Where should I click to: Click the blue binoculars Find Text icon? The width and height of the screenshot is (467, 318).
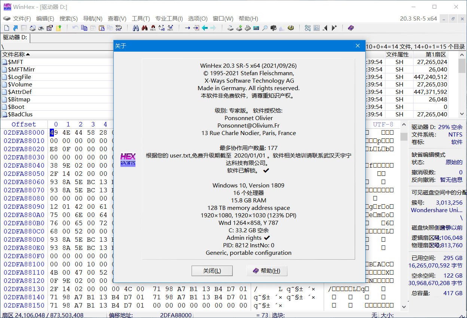136,28
